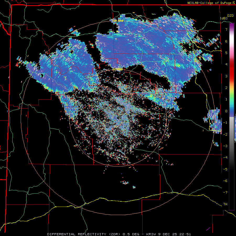This screenshot has width=236, height=236.
Task: Click the 50 NMI range ring label
Action: pyautogui.click(x=118, y=69)
